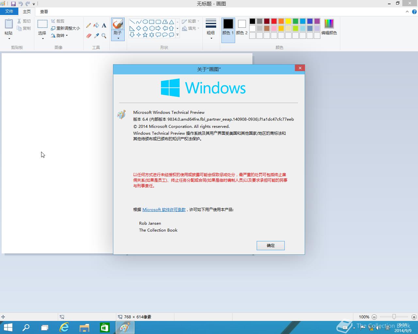Choose the Curve shape
This screenshot has height=334, width=418.
139,22
